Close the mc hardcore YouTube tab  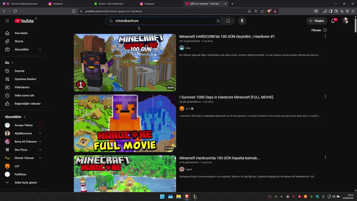(x=225, y=4)
